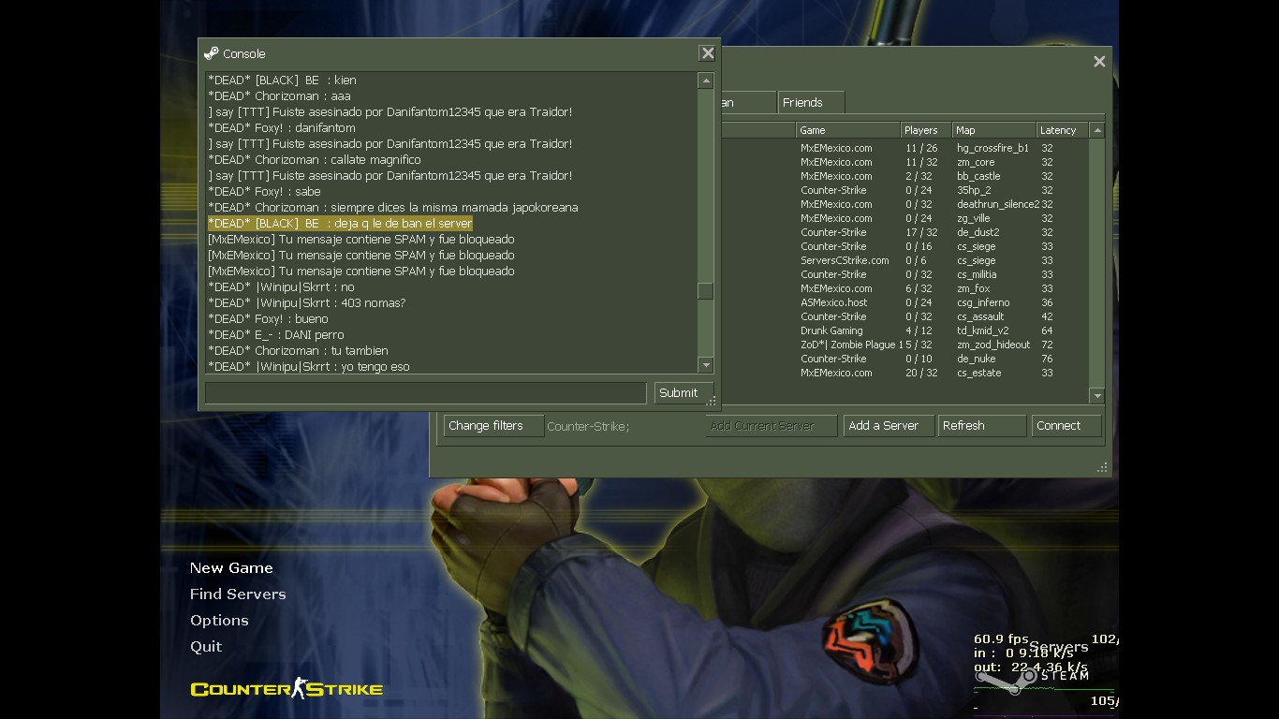Open Find Servers from main menu
The image size is (1279, 719).
pyautogui.click(x=238, y=594)
